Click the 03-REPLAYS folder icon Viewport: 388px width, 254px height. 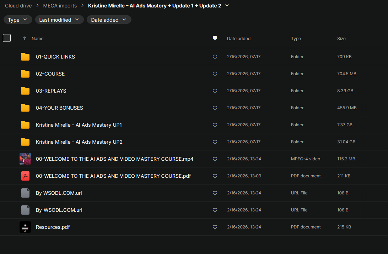click(25, 91)
